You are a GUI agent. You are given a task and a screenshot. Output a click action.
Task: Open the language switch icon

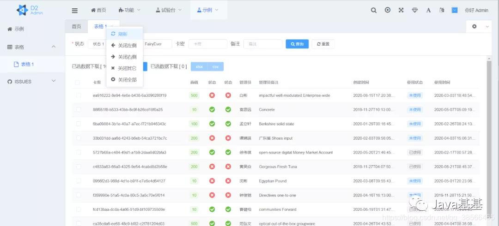442,10
